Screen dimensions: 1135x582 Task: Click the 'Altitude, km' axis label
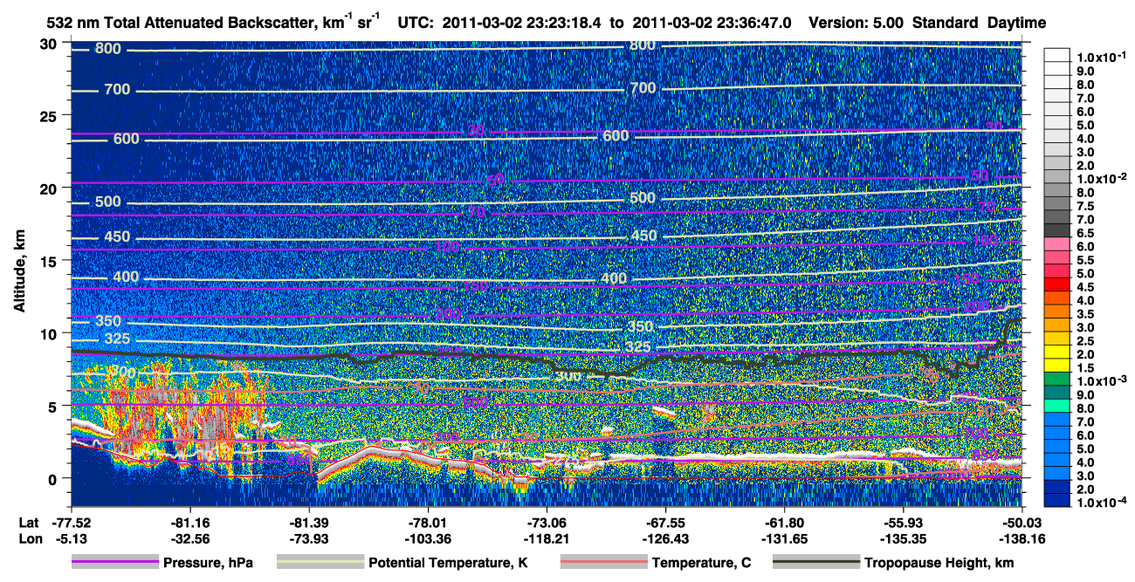[x=19, y=272]
